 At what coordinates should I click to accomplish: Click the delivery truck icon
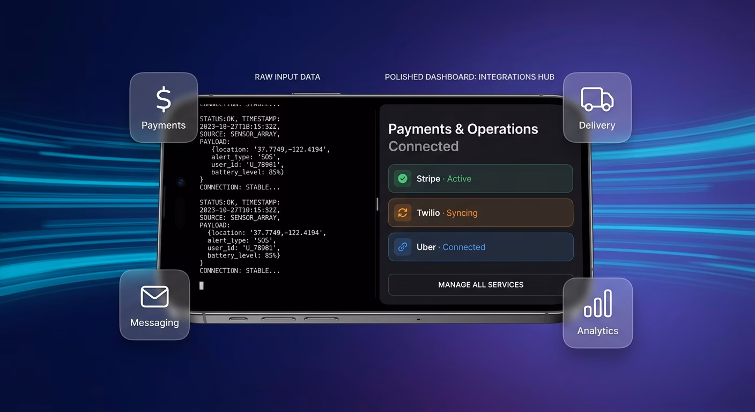[x=597, y=99]
